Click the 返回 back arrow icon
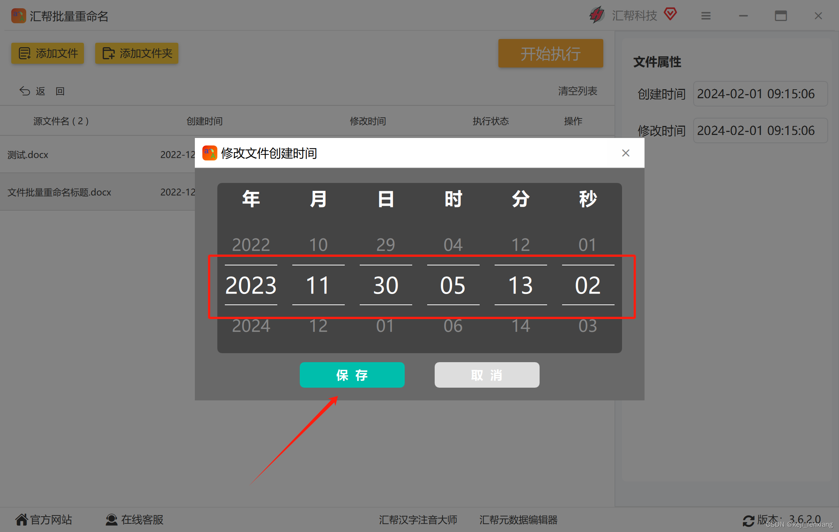 point(25,91)
